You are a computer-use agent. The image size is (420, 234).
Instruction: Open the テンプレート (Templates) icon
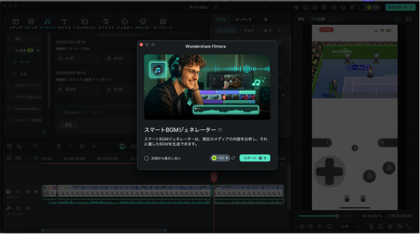click(x=163, y=21)
